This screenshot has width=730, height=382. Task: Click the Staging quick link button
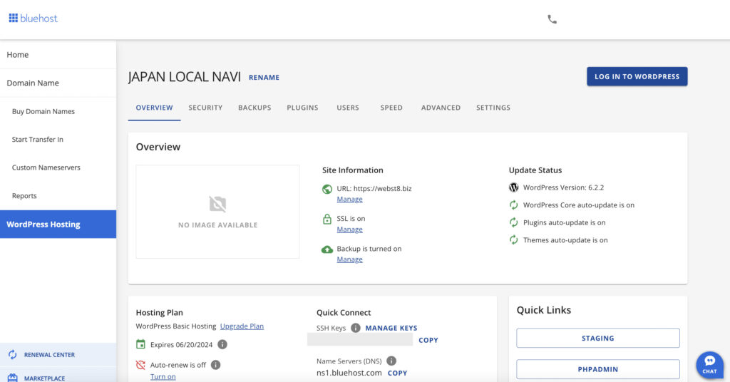click(x=597, y=339)
